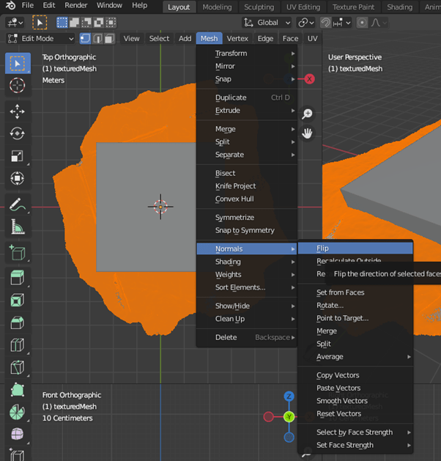The width and height of the screenshot is (441, 461).
Task: Switch to face select mode
Action: pyautogui.click(x=108, y=38)
